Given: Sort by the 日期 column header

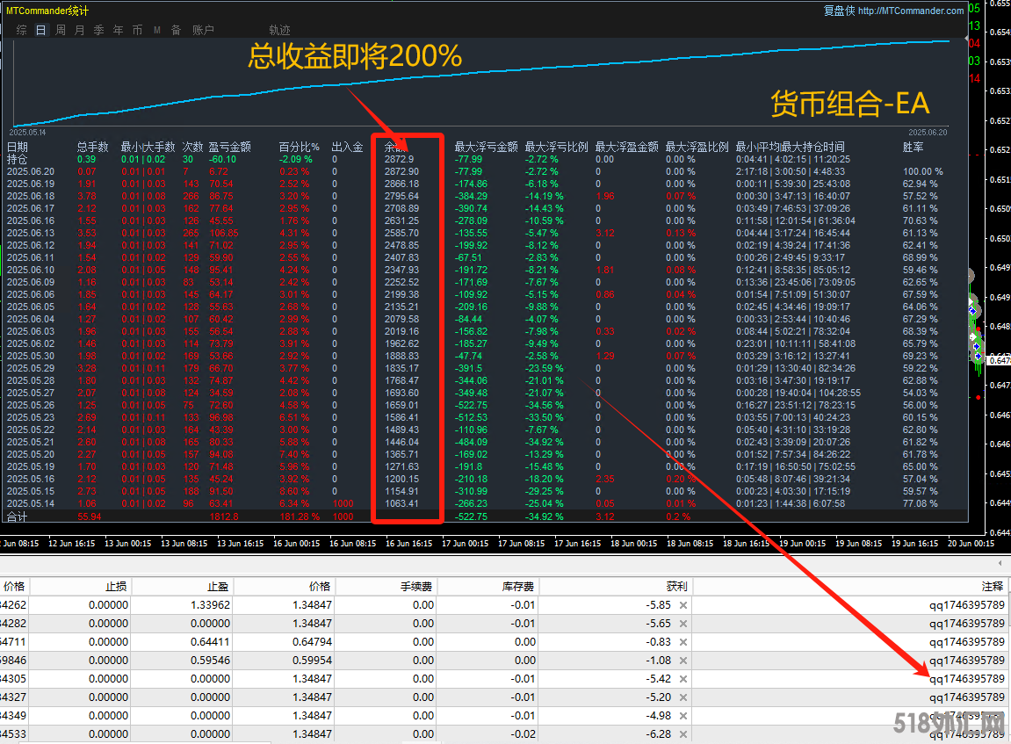Looking at the screenshot, I should (18, 147).
